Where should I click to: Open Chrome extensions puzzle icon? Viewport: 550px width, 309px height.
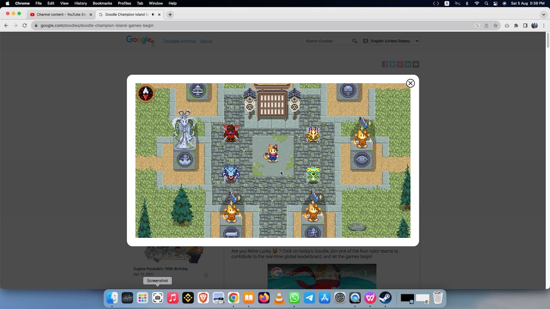click(516, 25)
